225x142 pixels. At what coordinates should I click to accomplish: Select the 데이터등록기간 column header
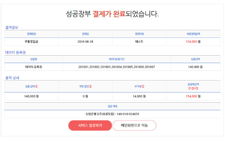116,59
